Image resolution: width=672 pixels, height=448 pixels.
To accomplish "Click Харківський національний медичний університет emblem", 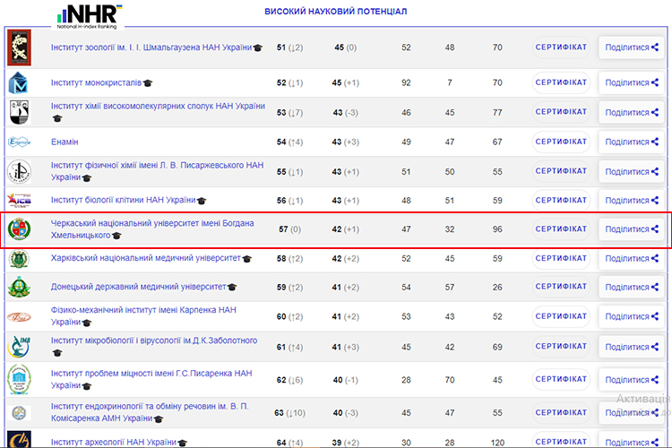I will click(x=19, y=259).
